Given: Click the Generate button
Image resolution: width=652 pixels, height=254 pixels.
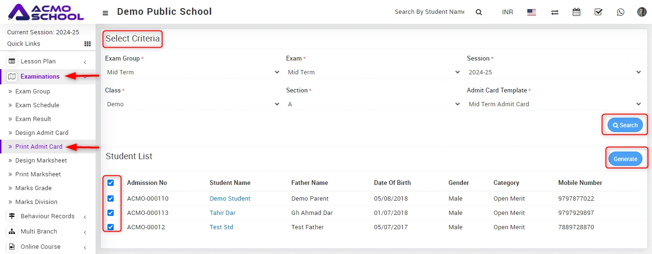Looking at the screenshot, I should 625,159.
